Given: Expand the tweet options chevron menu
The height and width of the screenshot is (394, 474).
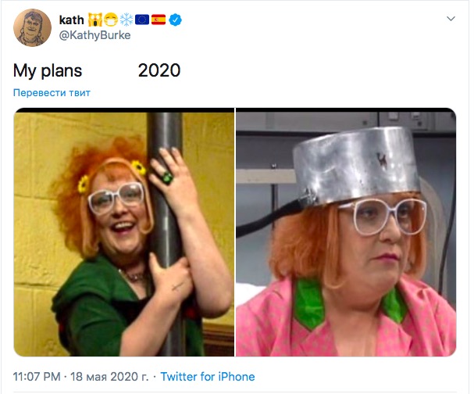Looking at the screenshot, I should tap(451, 19).
